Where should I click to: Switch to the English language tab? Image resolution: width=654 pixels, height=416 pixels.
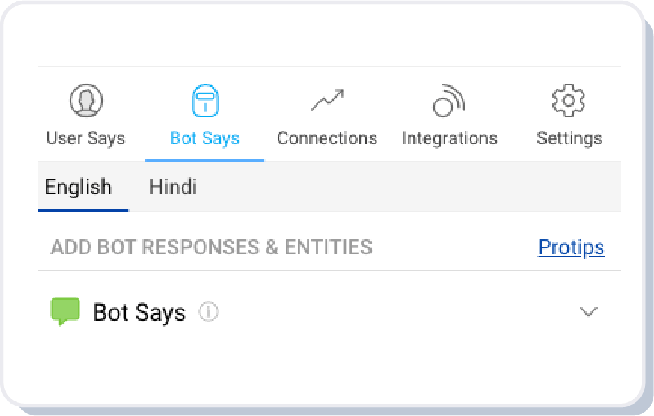pos(78,187)
